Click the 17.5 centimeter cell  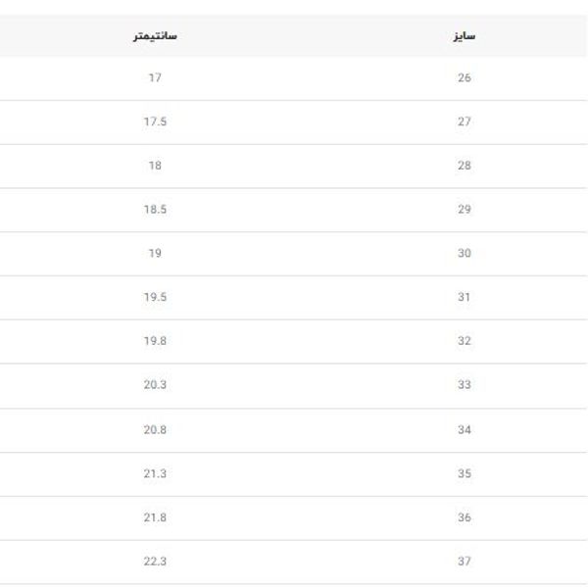click(x=155, y=122)
